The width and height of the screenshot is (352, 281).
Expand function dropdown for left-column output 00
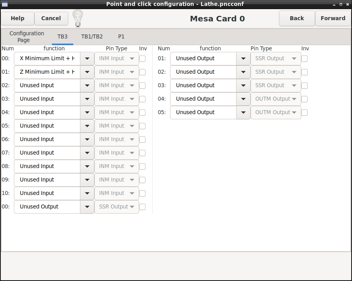[x=87, y=207]
